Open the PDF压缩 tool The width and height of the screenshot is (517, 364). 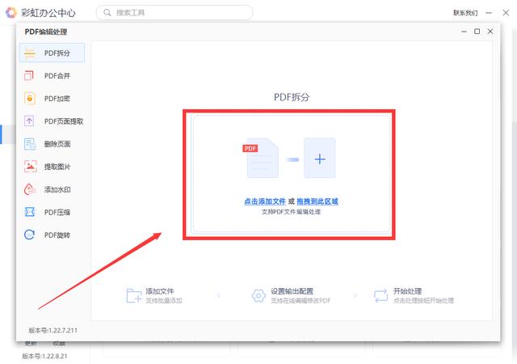[x=52, y=212]
